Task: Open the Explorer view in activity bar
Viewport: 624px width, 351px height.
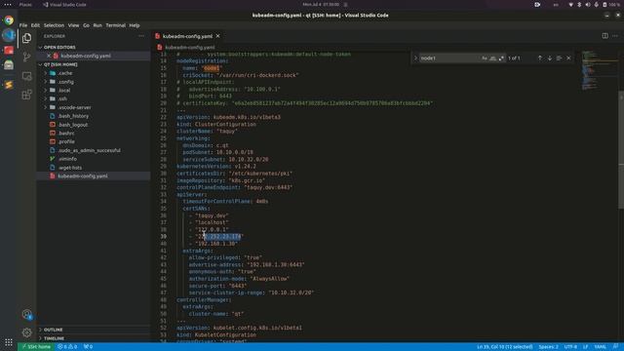Action: (26, 38)
